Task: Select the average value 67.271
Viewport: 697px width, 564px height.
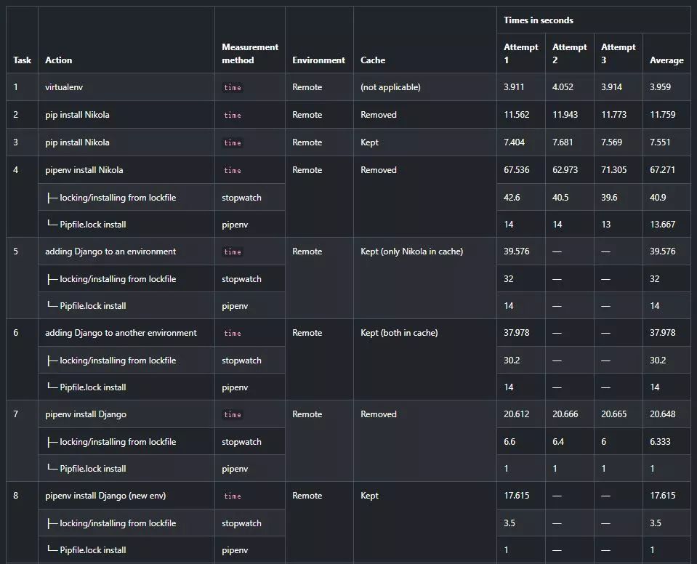Action: click(x=662, y=170)
